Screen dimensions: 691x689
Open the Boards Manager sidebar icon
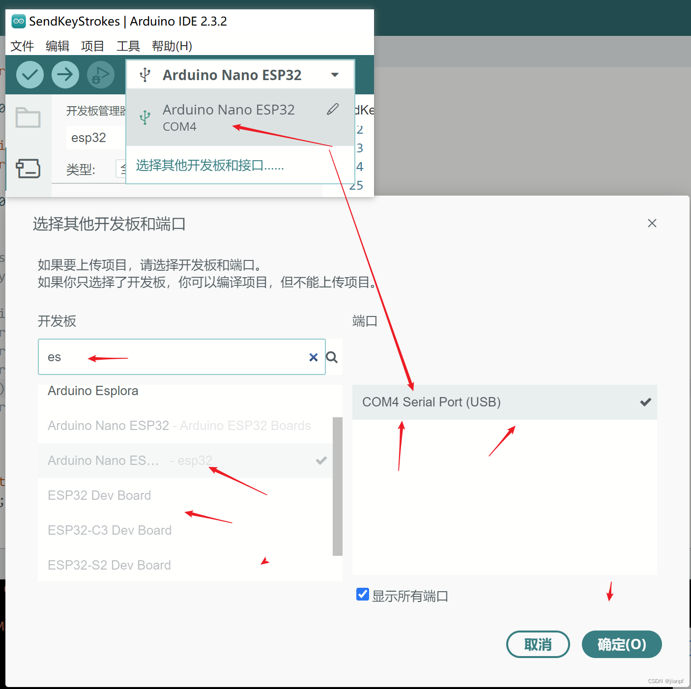(x=28, y=169)
